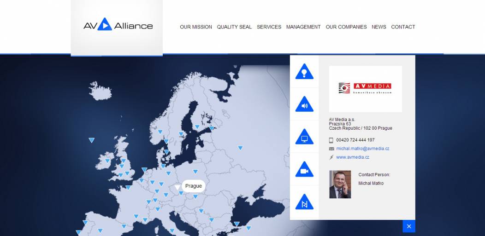Visit www.avmedia.cz website link

tap(353, 157)
